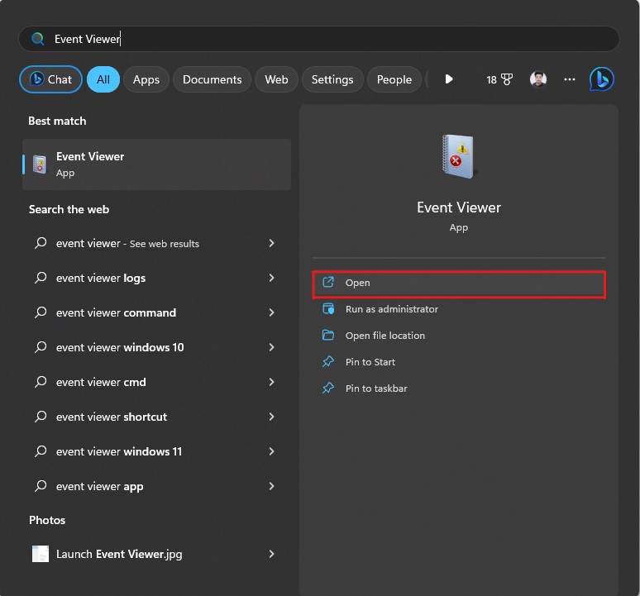Viewport: 640px width, 596px height.
Task: Show more filters with the play arrow
Action: click(x=448, y=79)
